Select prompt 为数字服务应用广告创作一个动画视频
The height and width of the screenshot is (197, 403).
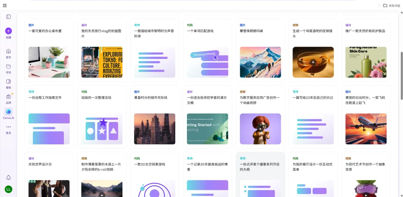[x=260, y=100]
